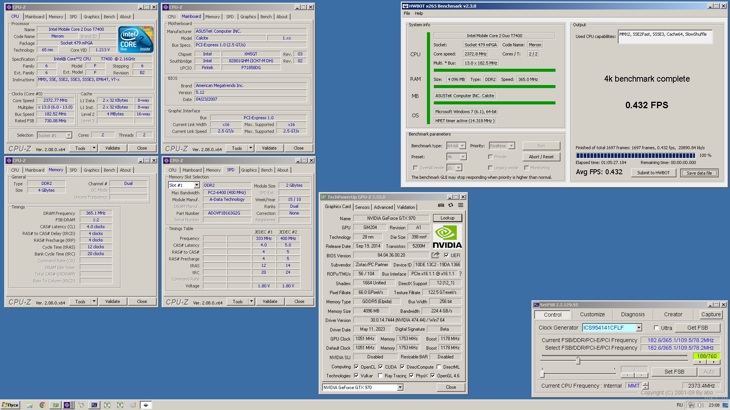Click the HWBOT x265 taskbar button
This screenshot has height=410, width=730.
[146, 405]
